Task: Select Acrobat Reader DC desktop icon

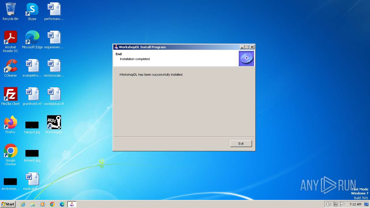Action: (10, 42)
